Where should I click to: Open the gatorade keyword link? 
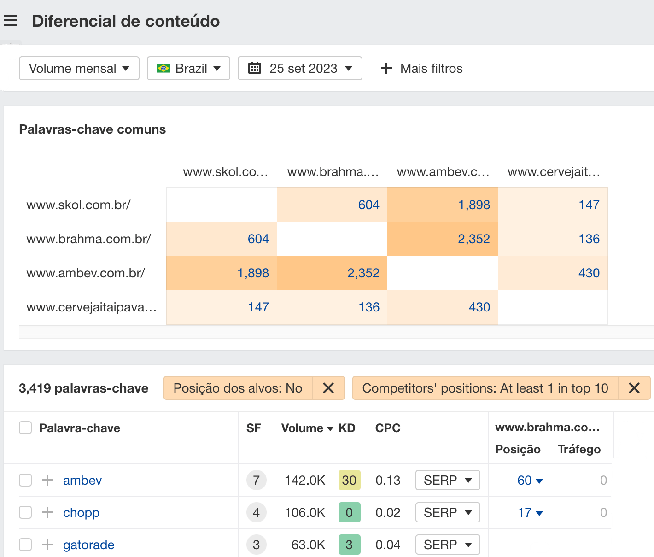pos(88,545)
